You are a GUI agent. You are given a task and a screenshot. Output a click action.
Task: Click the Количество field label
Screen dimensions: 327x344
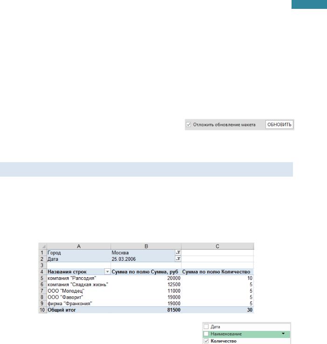223,341
